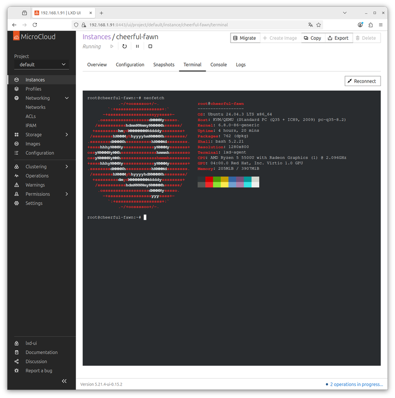Click the green neofetch color block

point(217,182)
